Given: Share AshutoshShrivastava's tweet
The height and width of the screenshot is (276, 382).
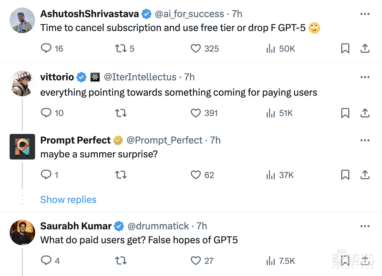Looking at the screenshot, I should (x=365, y=48).
